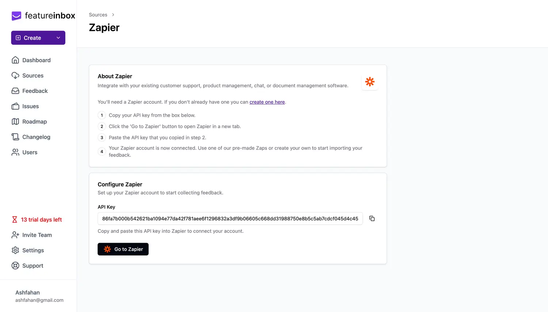Open the Dashboard home icon
Screen dimensions: 548x312
(15, 60)
